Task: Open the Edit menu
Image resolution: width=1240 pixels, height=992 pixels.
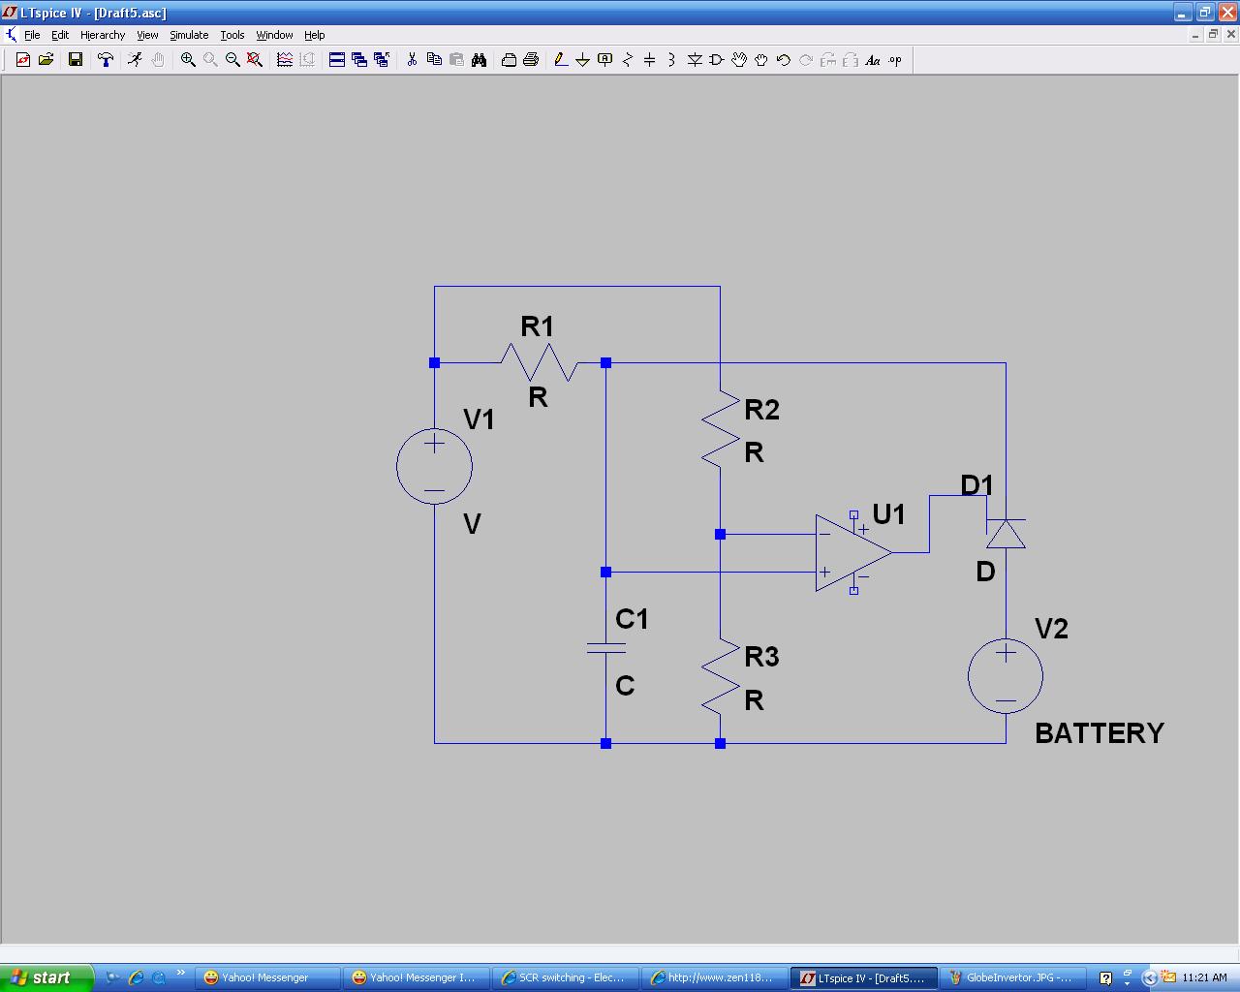Action: coord(60,35)
